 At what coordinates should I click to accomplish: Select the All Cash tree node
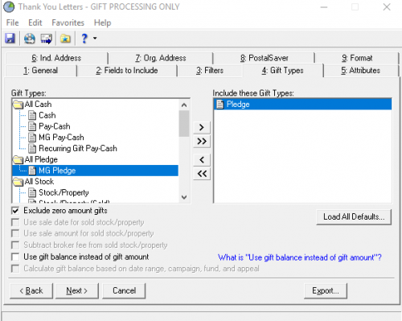click(38, 104)
